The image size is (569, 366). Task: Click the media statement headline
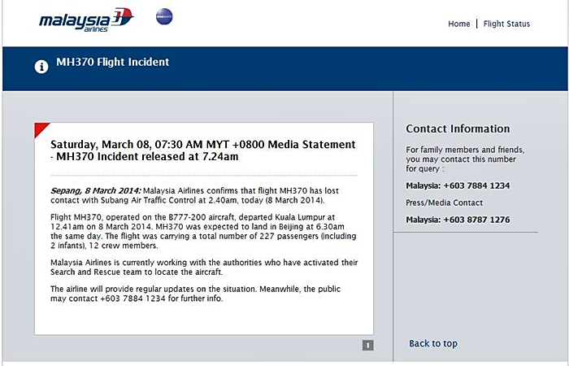coord(203,150)
